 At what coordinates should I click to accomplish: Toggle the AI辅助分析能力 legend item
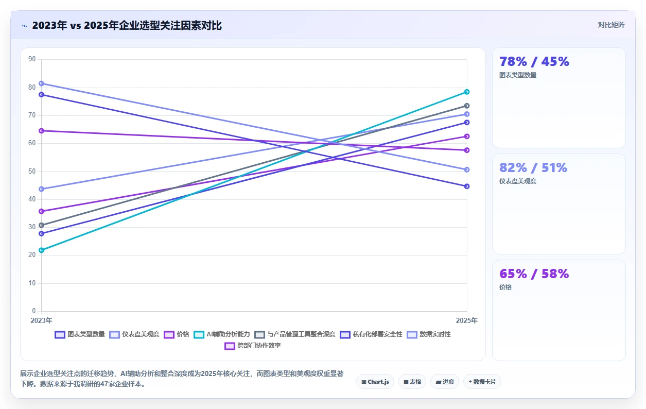(222, 334)
